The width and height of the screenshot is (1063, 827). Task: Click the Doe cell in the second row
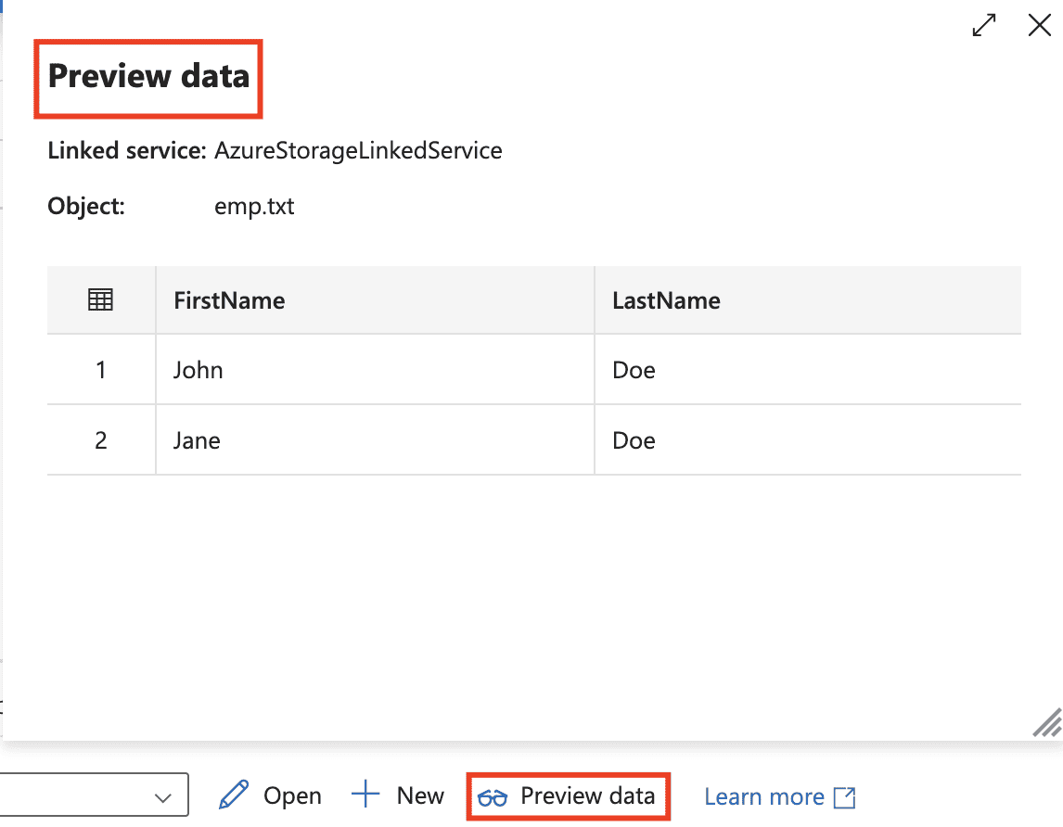[634, 439]
